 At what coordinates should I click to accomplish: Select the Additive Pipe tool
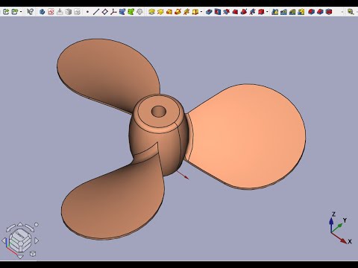pos(178,11)
